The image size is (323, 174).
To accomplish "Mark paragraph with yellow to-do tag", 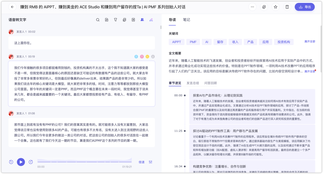I will click(147, 57).
